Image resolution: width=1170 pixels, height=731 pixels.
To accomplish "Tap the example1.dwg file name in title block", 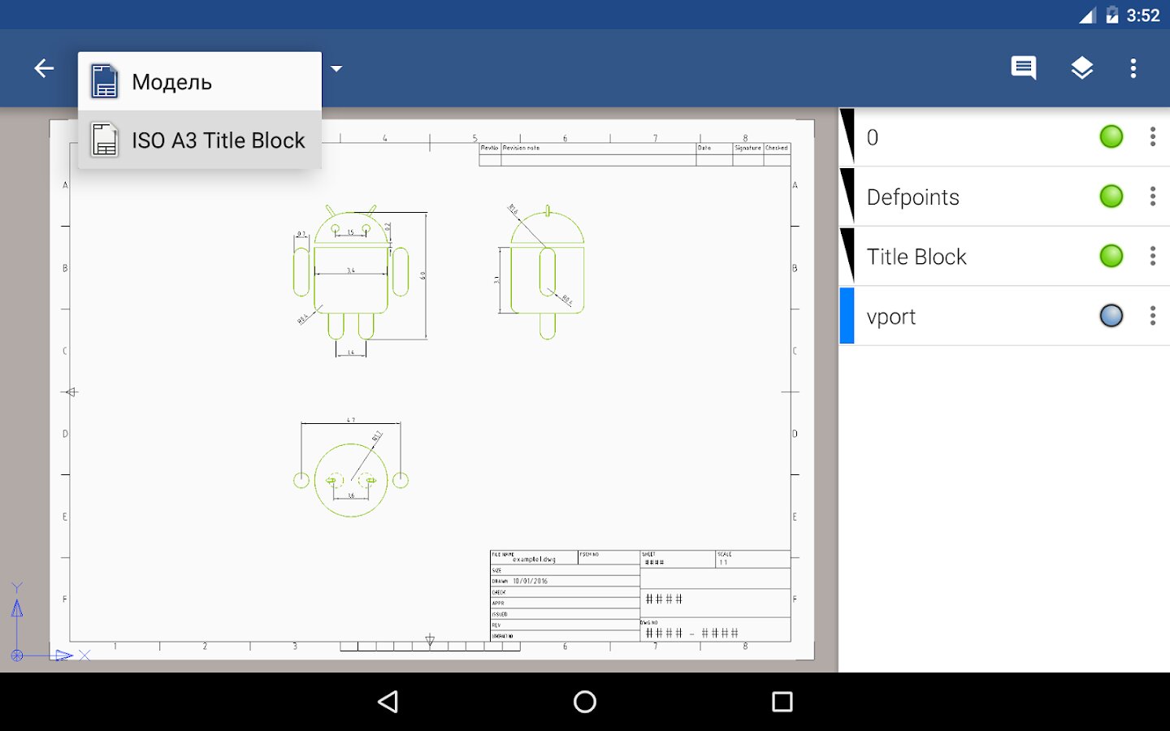I will (534, 560).
